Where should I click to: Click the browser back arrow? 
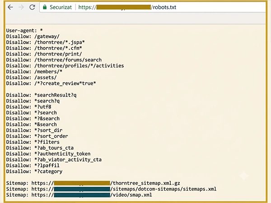coord(10,7)
